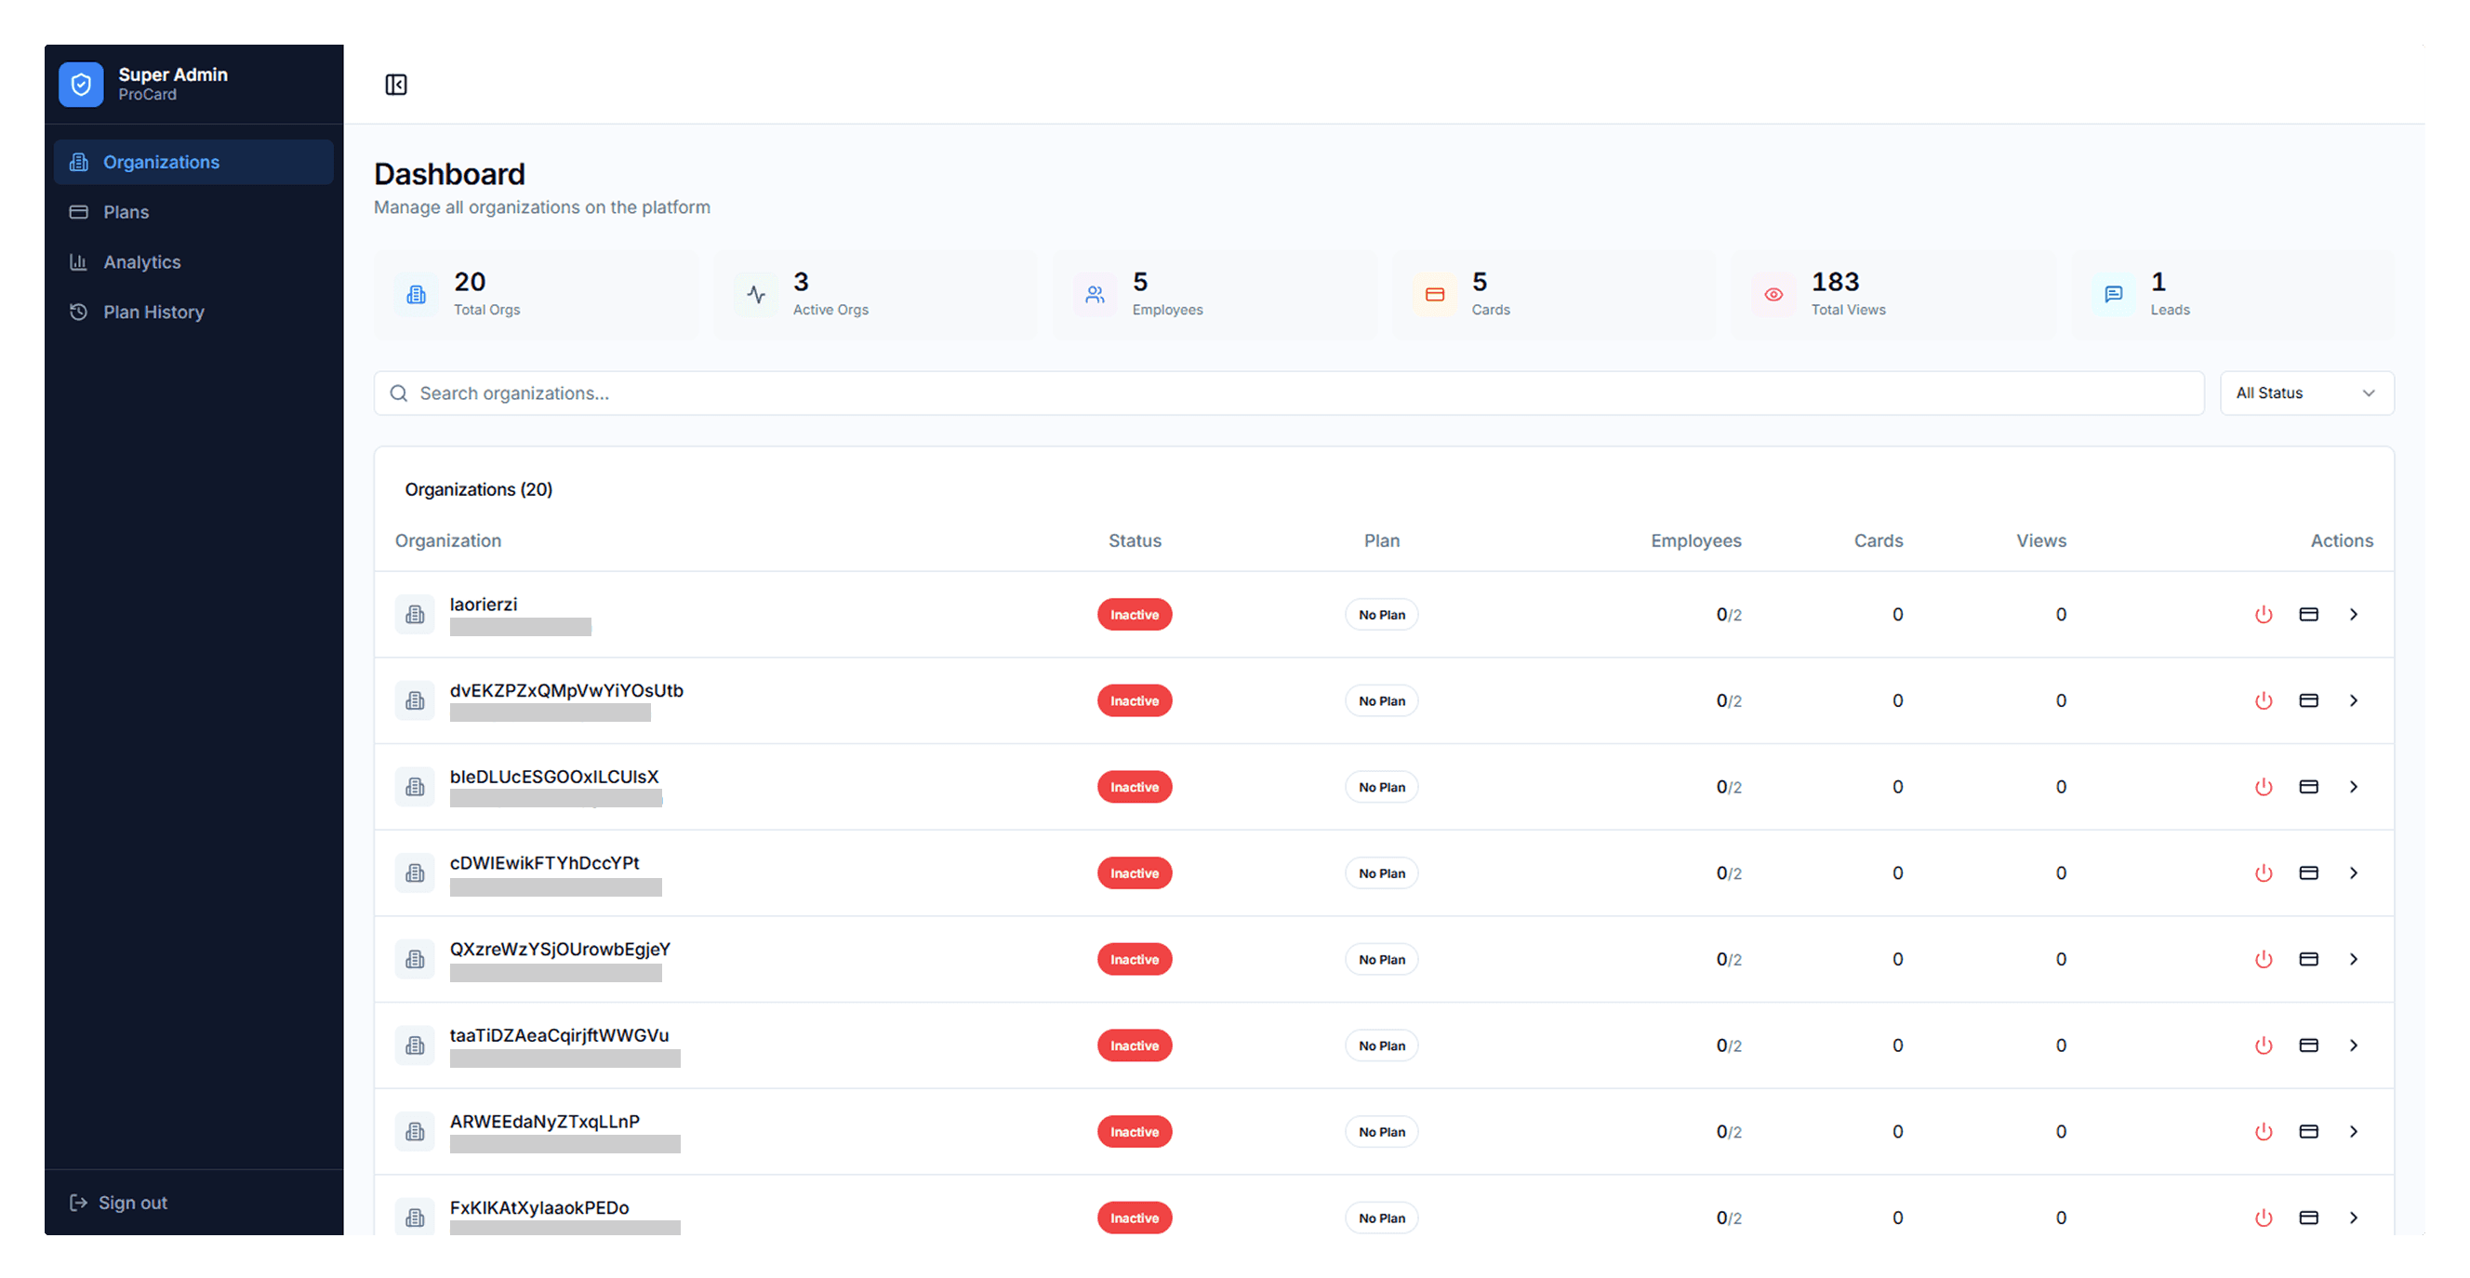Toggle activation for dvEKZPZxQMpVwYiYOsUtb organization
Screen dimensions: 2470x1278
tap(2263, 700)
